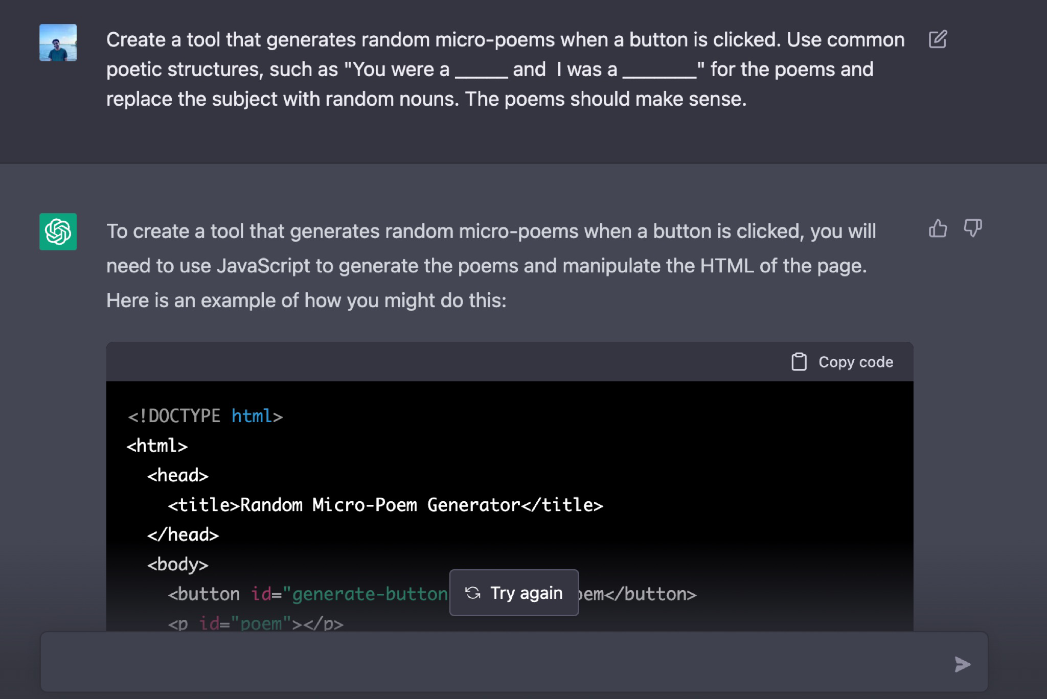Click the clipboard icon in code header
Viewport: 1047px width, 699px height.
coord(799,362)
